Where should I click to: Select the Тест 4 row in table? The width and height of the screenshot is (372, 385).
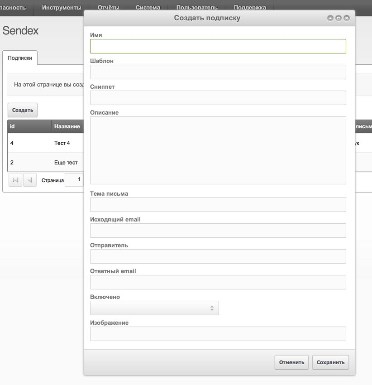[45, 143]
